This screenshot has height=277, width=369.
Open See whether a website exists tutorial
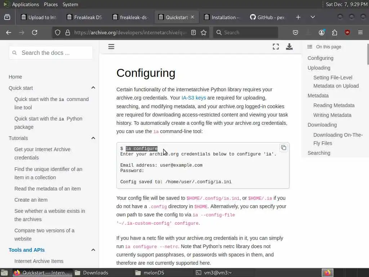(x=50, y=215)
